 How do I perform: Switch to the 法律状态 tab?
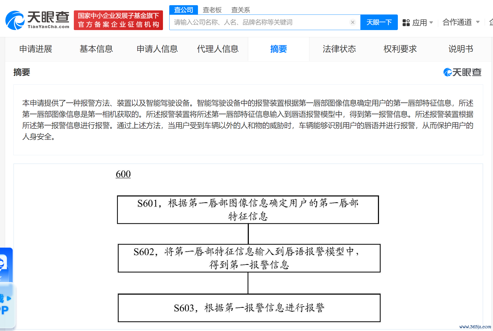[339, 49]
